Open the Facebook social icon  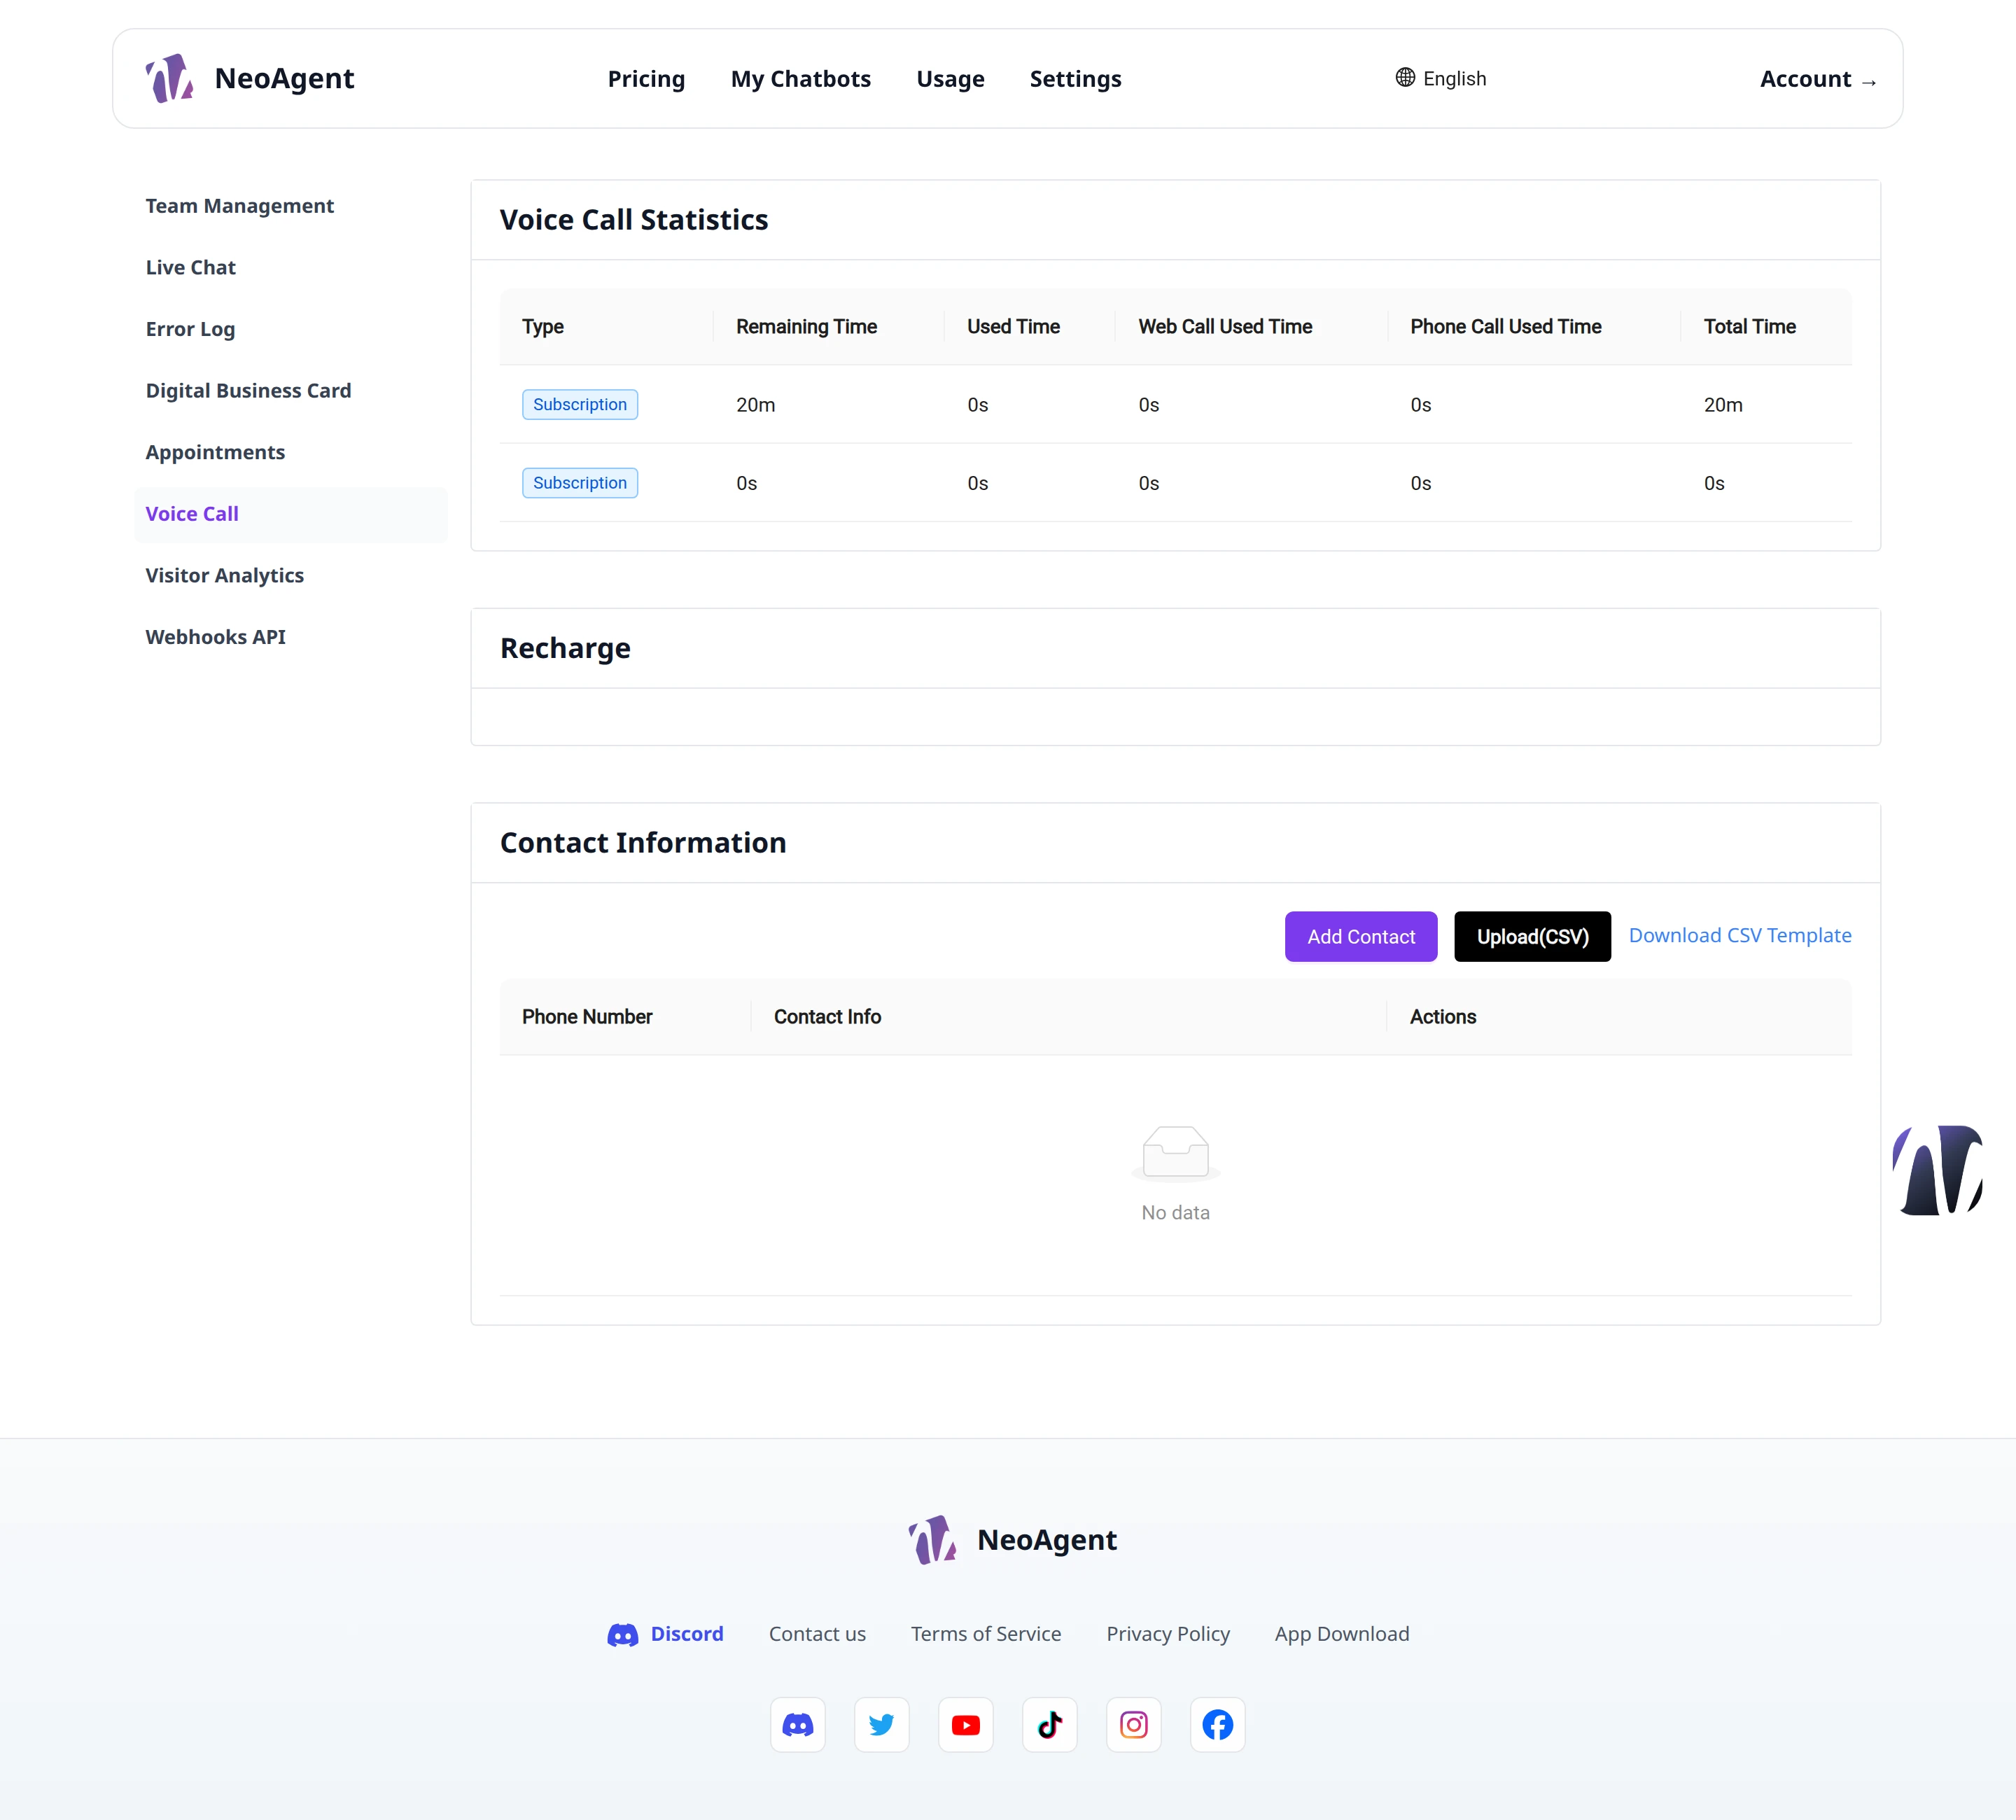pos(1217,1724)
